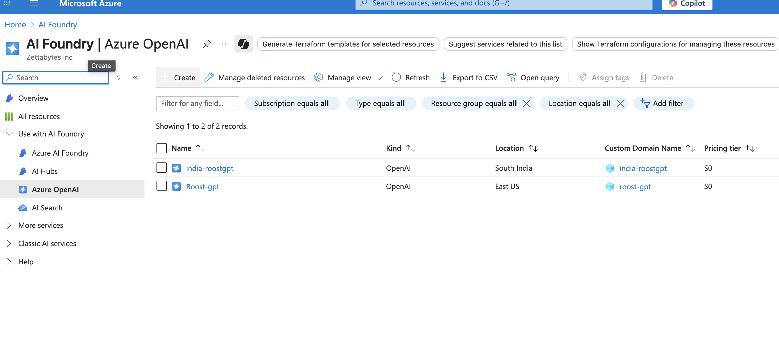Click Add filter button
The height and width of the screenshot is (350, 779).
(x=663, y=103)
